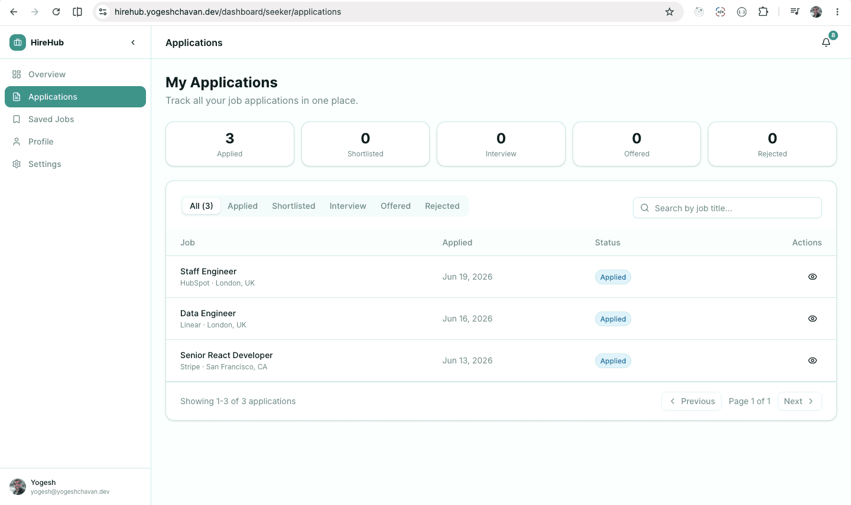Click the Interview count card
The height and width of the screenshot is (505, 851).
point(501,144)
